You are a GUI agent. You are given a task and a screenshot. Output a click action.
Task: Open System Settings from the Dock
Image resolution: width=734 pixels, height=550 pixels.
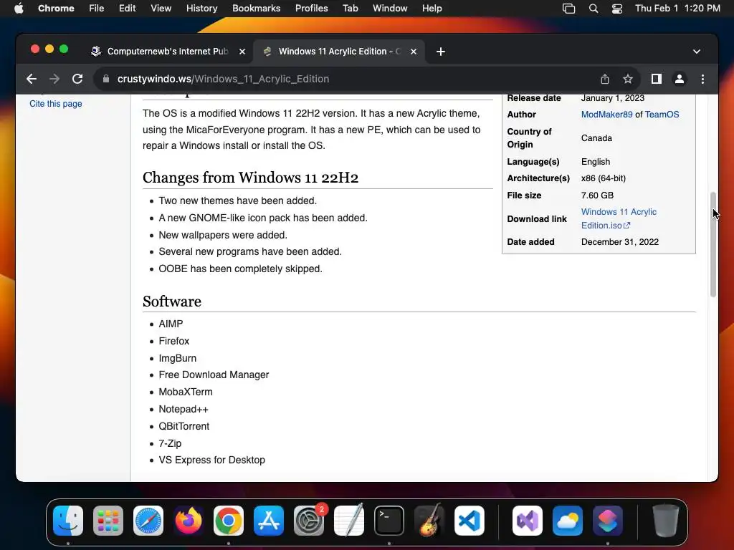click(x=309, y=521)
